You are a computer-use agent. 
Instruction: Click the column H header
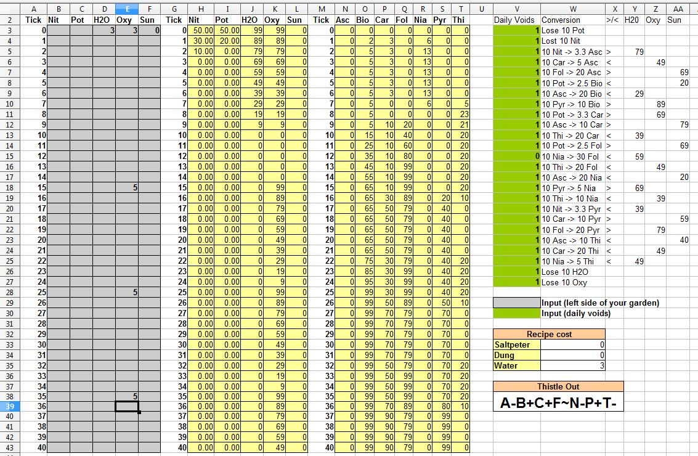[x=201, y=9]
